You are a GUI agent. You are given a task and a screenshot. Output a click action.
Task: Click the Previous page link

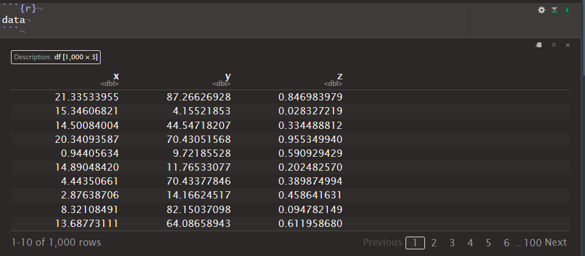(383, 243)
